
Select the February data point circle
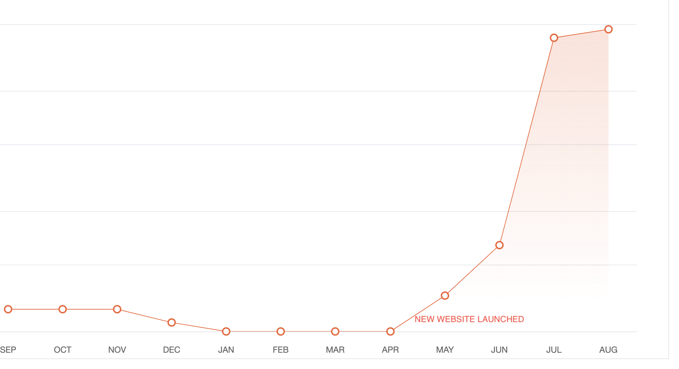pyautogui.click(x=281, y=331)
